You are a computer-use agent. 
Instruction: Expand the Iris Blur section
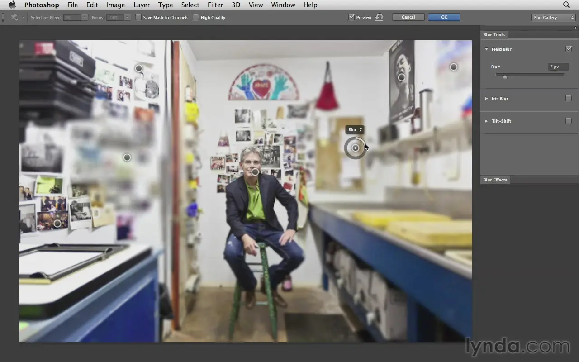486,98
